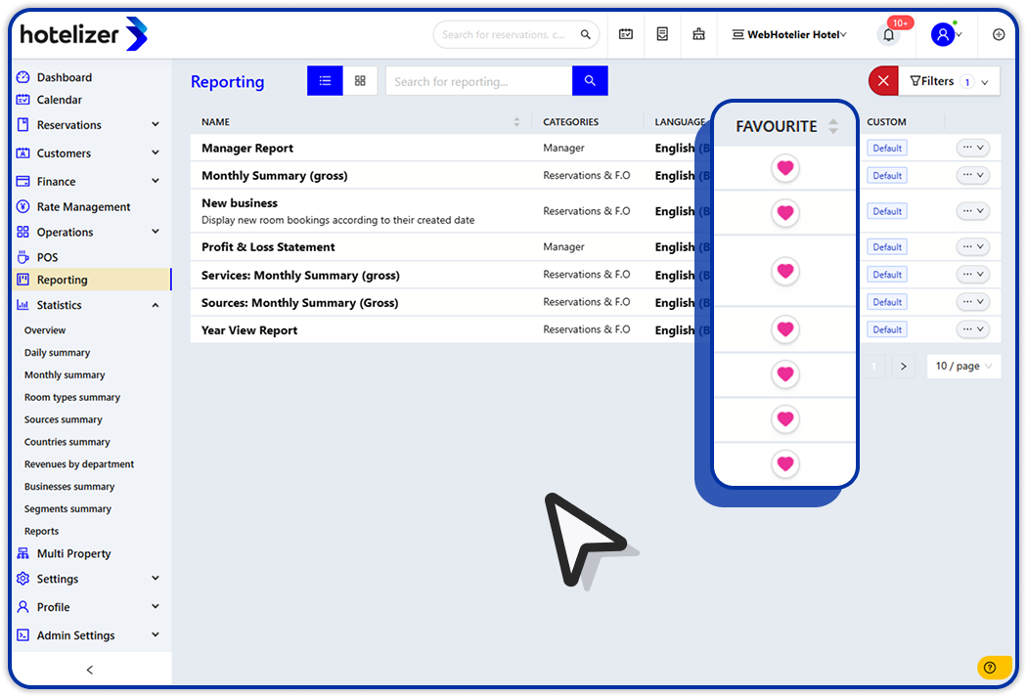Click the notifications bell icon
This screenshot has width=1027, height=697.
pos(888,35)
